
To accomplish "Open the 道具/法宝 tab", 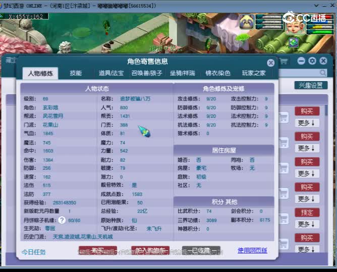I will coord(111,73).
